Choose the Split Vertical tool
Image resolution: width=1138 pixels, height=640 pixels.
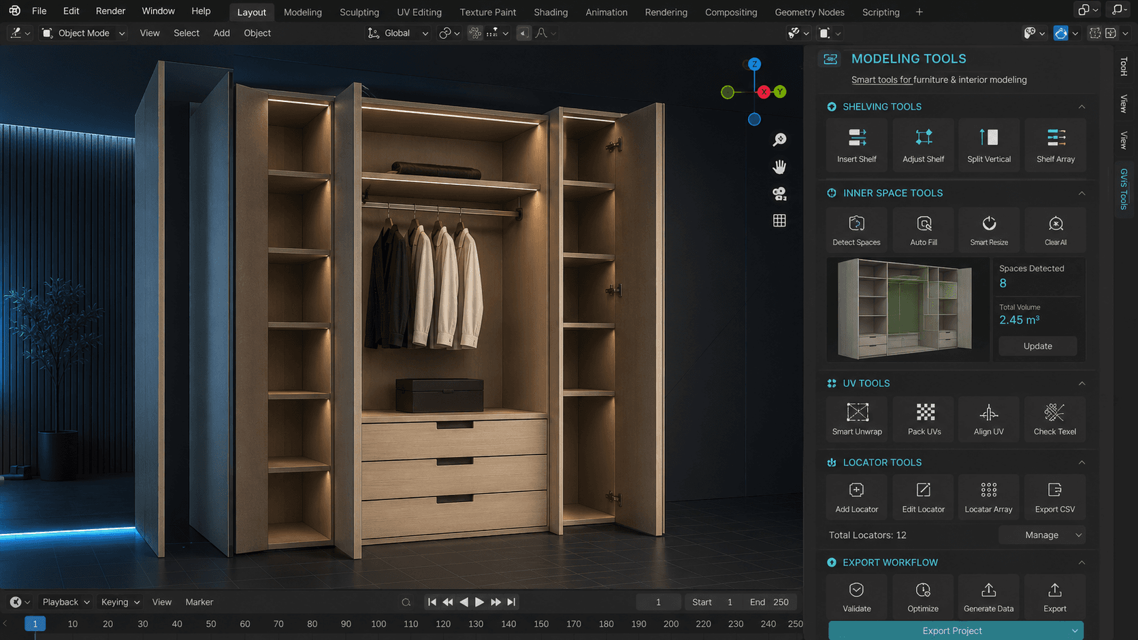coord(989,145)
